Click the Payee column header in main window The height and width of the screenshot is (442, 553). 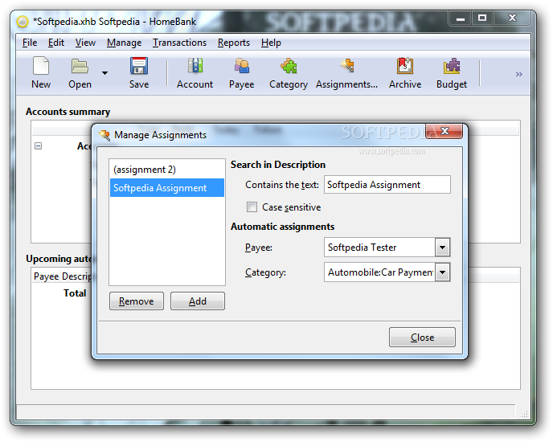coord(46,276)
